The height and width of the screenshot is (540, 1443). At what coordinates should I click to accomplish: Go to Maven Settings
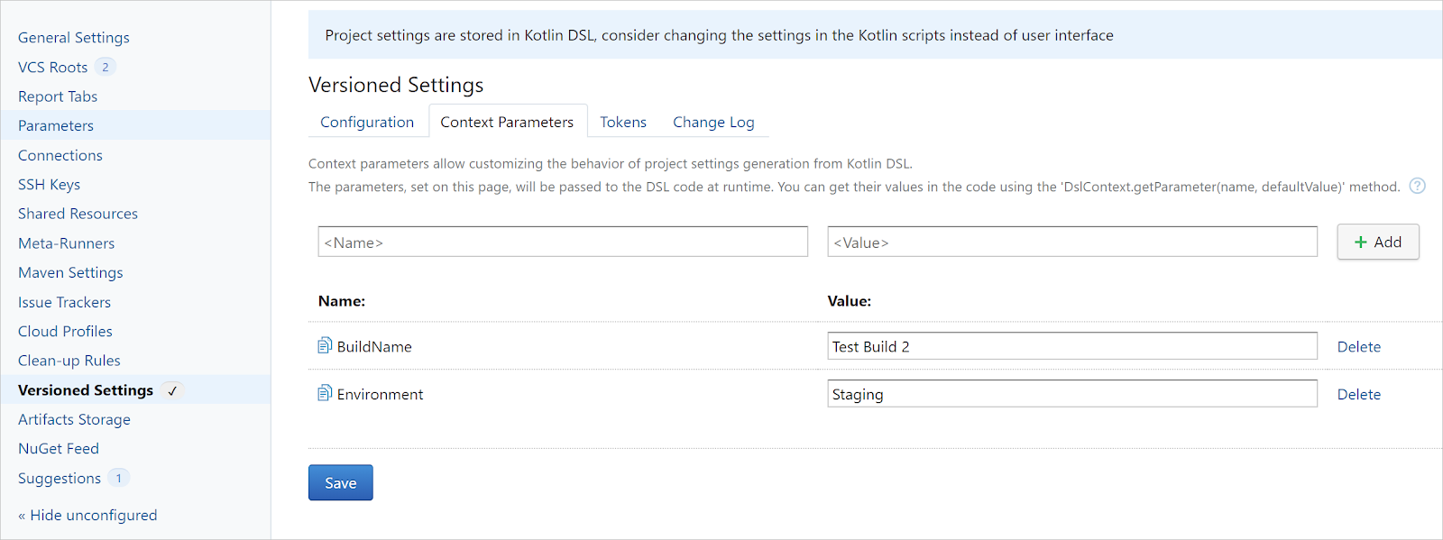(70, 272)
